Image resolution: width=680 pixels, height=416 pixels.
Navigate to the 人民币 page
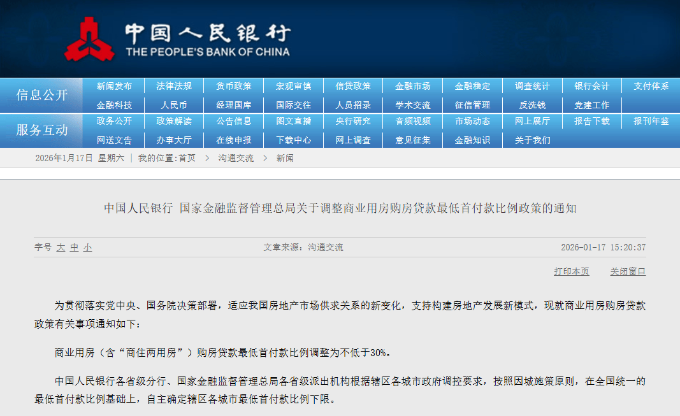pos(174,105)
